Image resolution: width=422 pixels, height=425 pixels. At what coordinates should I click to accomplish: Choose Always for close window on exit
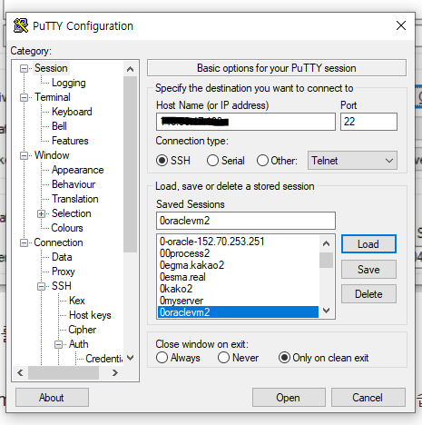[x=162, y=358]
